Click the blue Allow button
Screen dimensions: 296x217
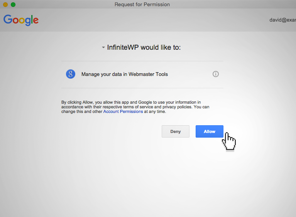209,131
